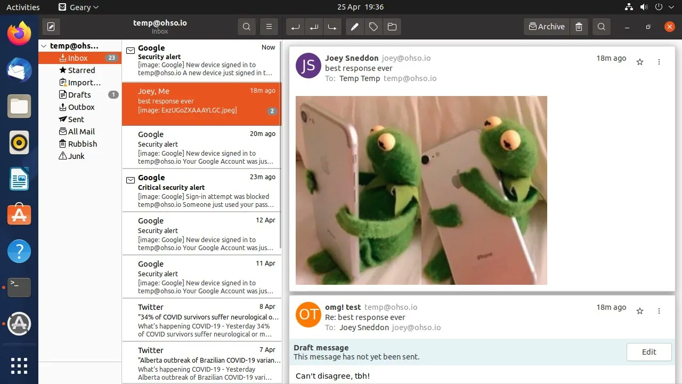This screenshot has height=384, width=682.
Task: Click Joey Sneddon's JS avatar
Action: coord(308,66)
